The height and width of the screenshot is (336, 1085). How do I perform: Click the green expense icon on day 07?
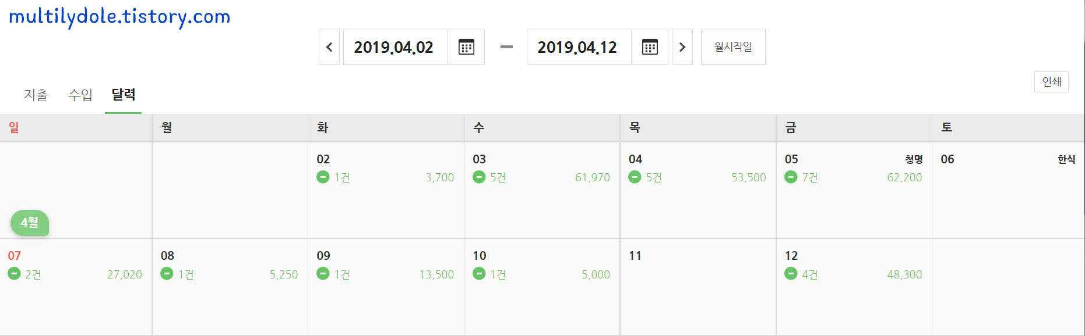click(x=14, y=273)
